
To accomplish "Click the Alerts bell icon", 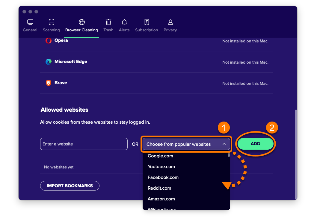I will point(124,22).
